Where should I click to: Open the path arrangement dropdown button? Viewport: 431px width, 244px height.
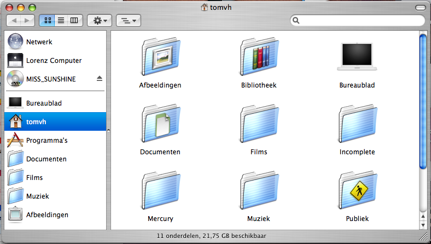point(129,20)
